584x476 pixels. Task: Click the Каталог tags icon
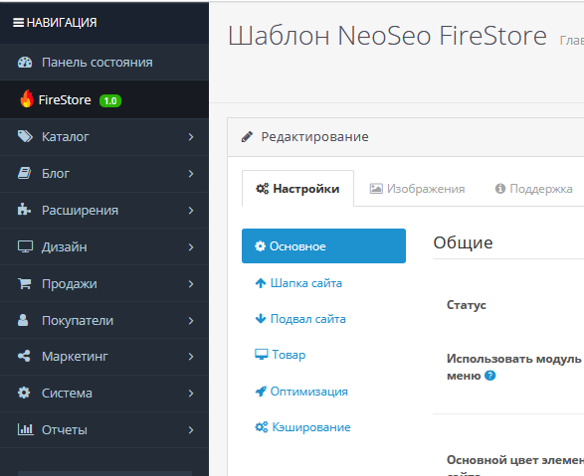click(x=25, y=136)
